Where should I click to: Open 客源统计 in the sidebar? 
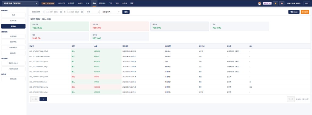(x=13, y=53)
